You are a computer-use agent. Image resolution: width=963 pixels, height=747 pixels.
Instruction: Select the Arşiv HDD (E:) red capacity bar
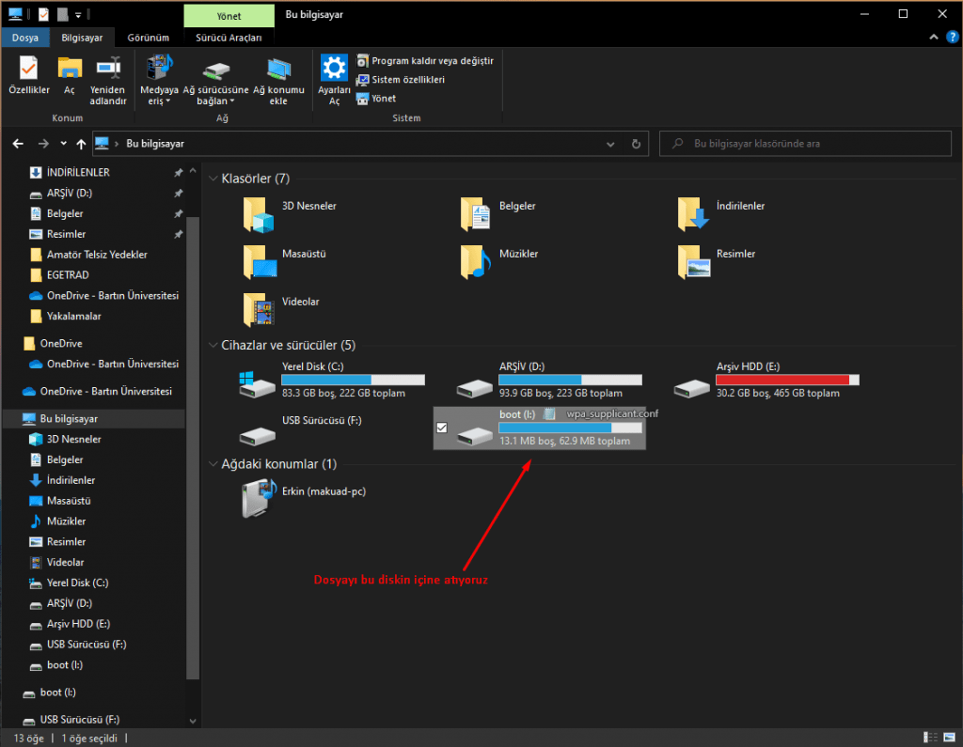click(x=787, y=380)
